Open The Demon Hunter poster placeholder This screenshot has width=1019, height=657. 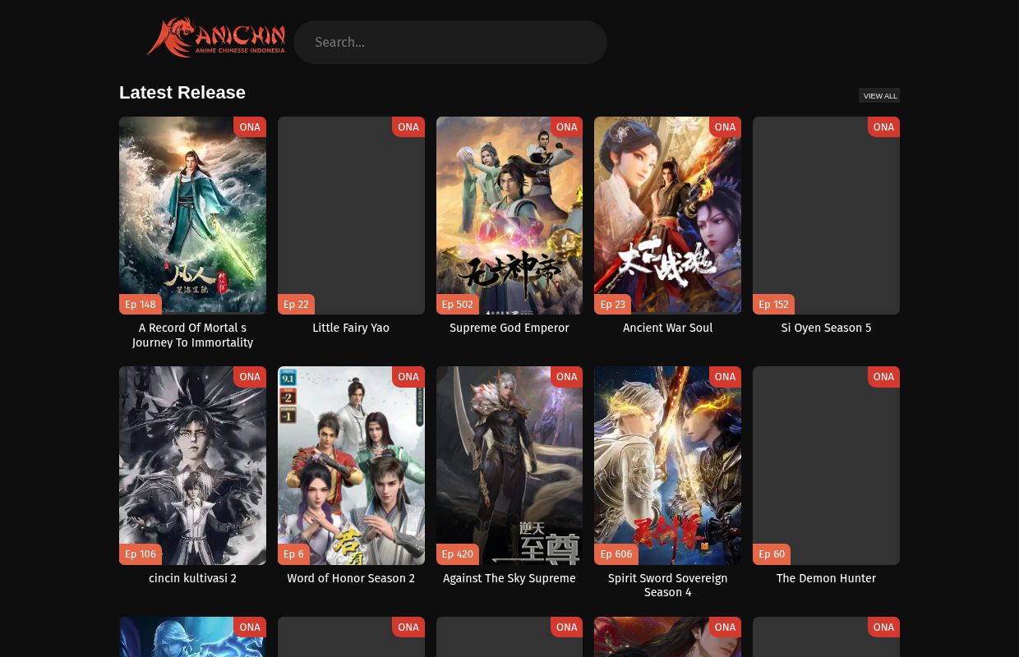826,466
